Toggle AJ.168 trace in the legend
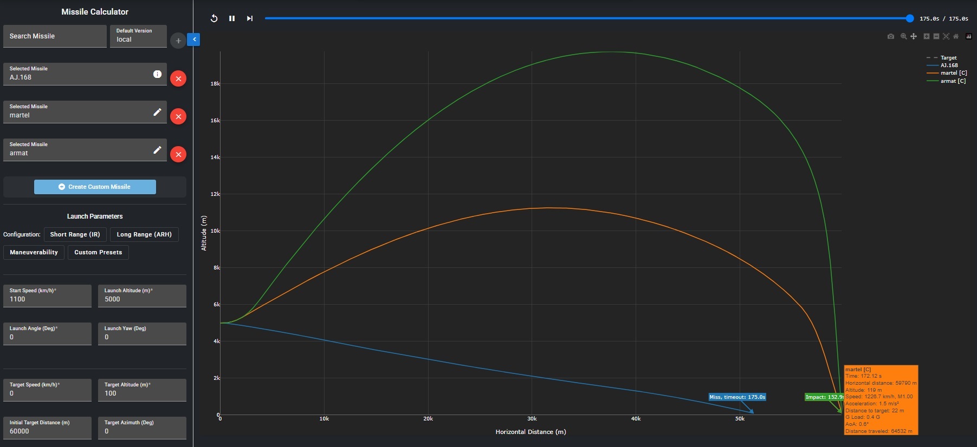This screenshot has width=977, height=447. tap(948, 65)
